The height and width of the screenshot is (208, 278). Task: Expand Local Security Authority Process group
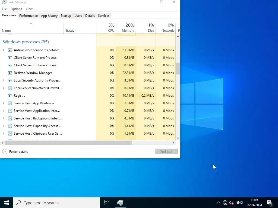pos(3,80)
